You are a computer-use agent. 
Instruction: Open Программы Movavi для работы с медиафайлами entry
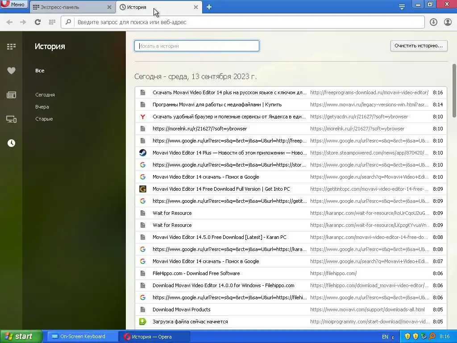(x=217, y=105)
